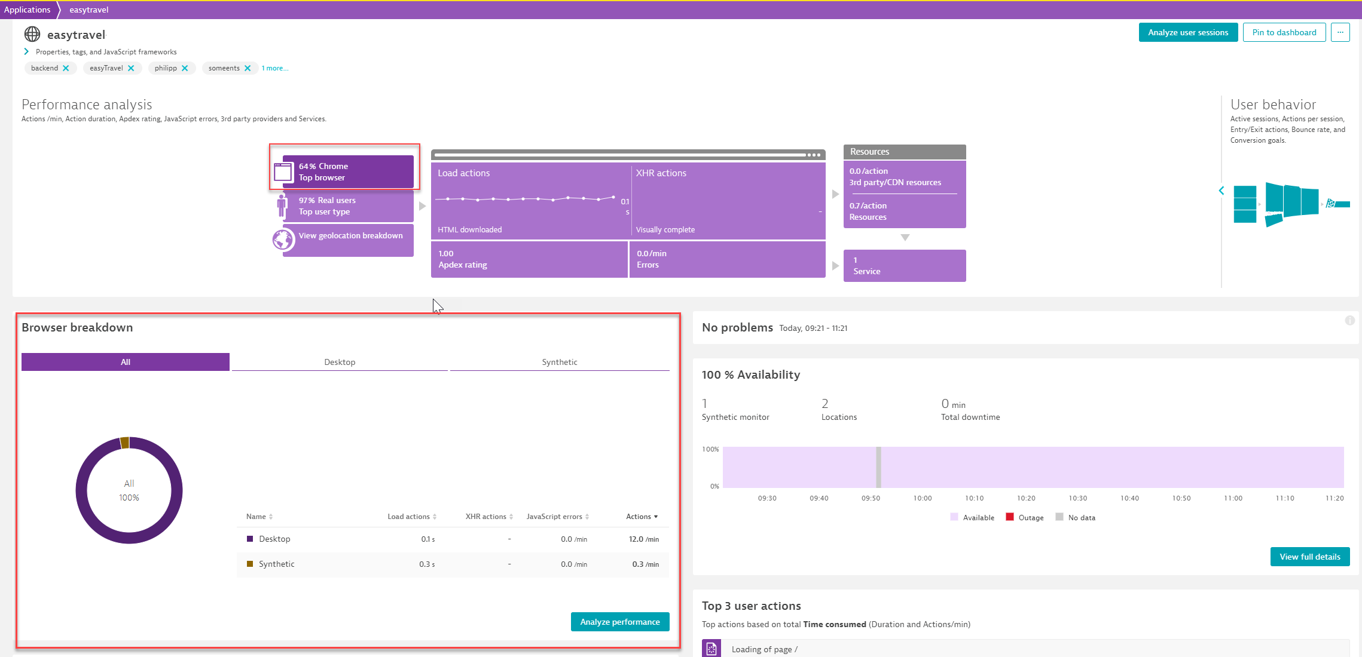1362x657 pixels.
Task: Click the user figure icon for user type
Action: point(282,206)
